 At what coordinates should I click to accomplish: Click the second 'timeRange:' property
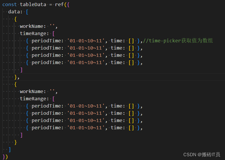click(x=34, y=99)
